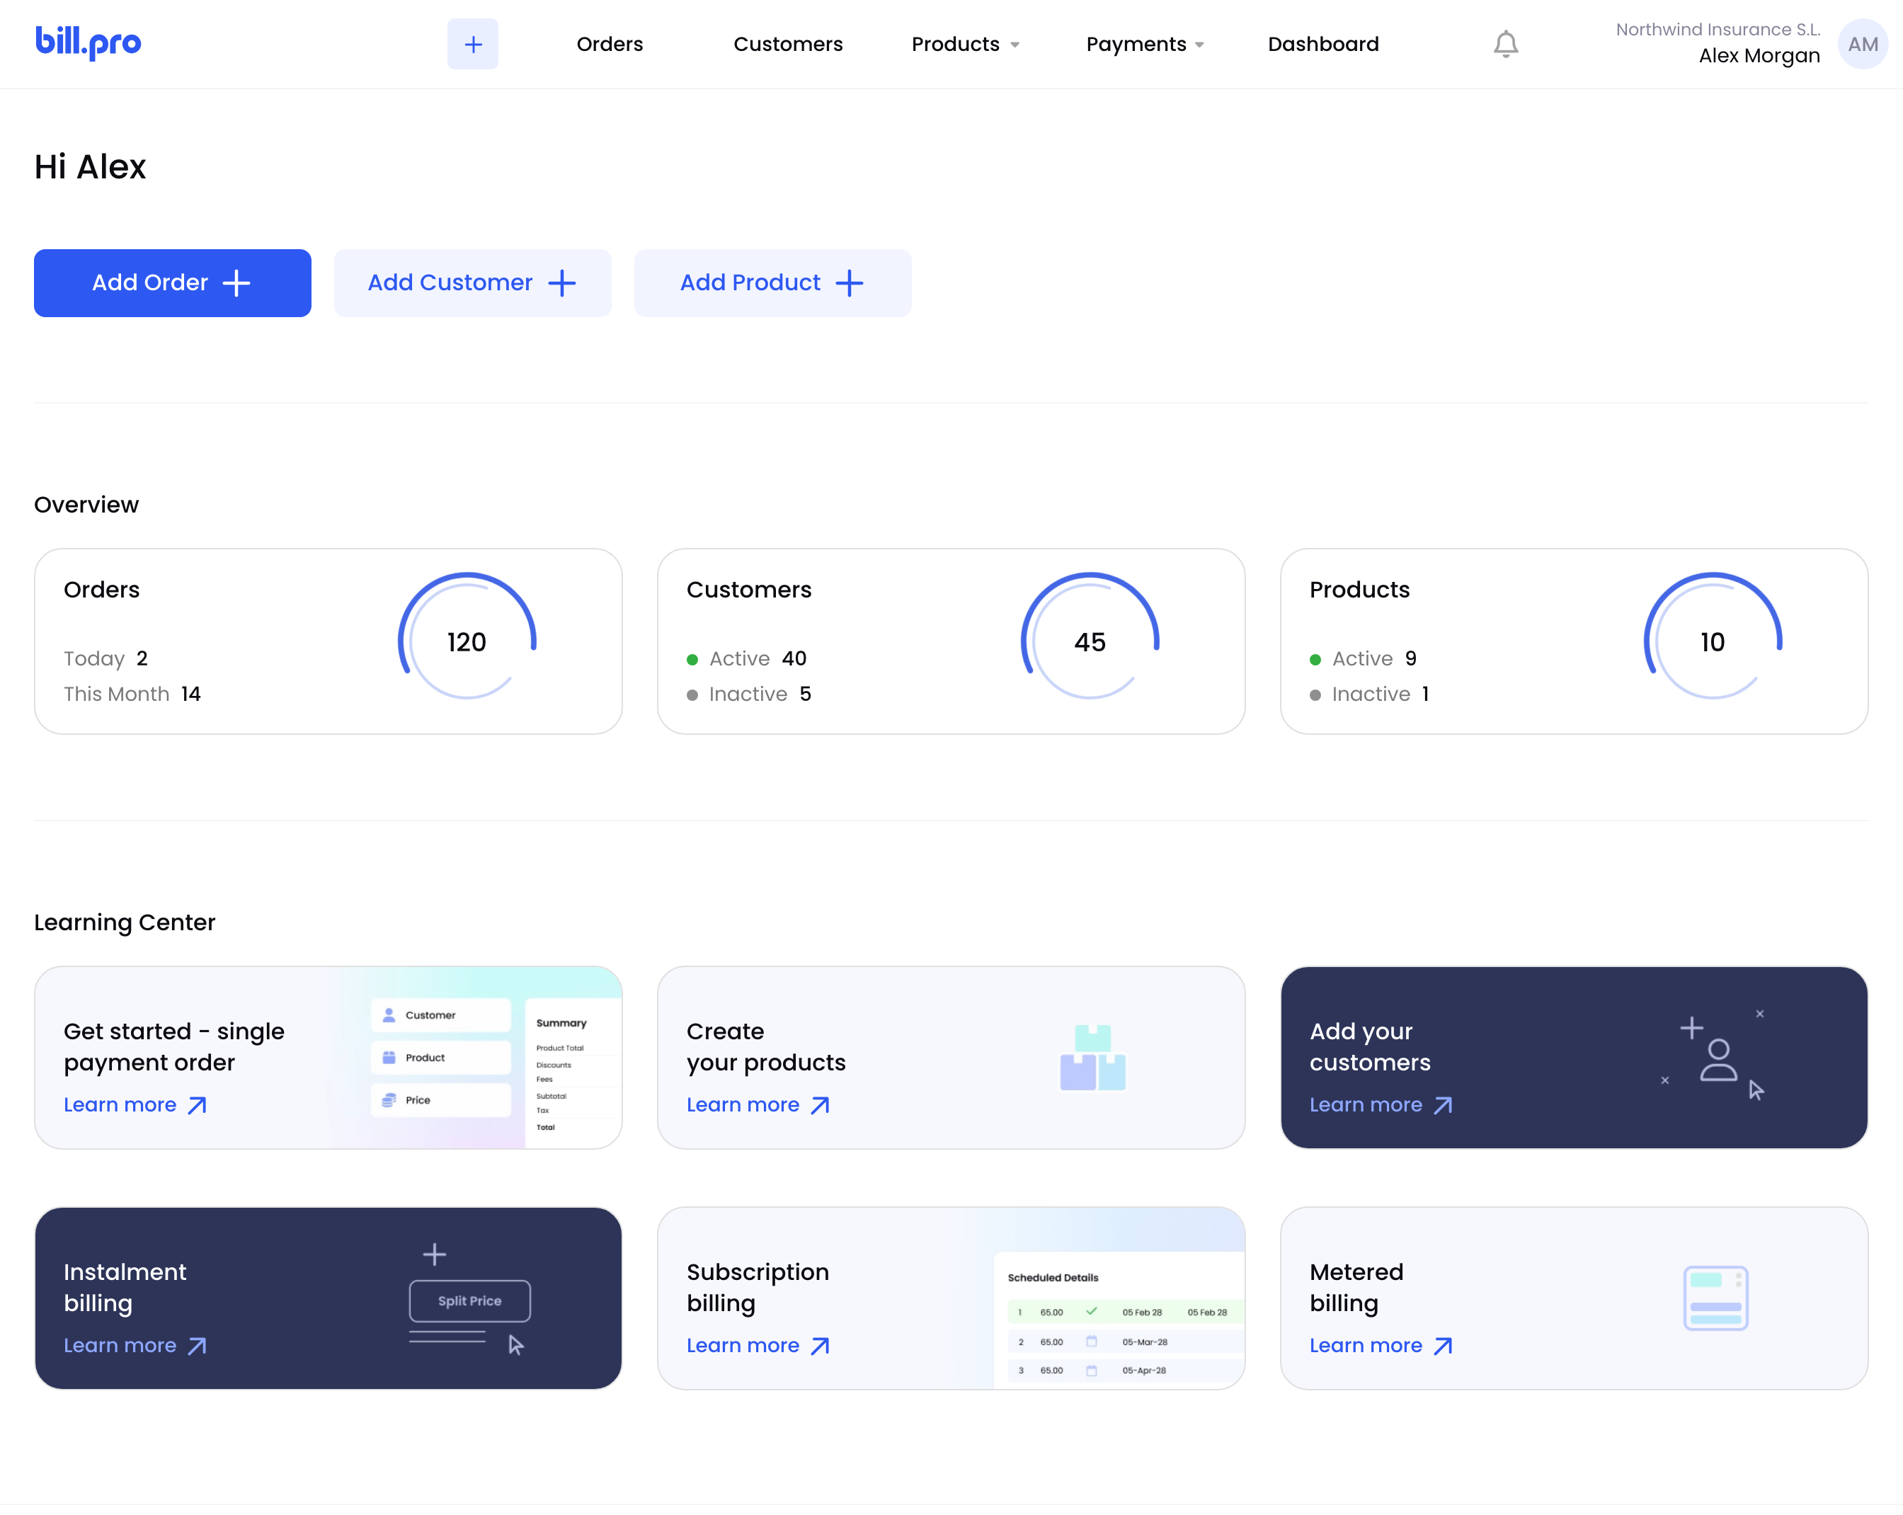
Task: Click the Add Order button
Action: pos(172,282)
